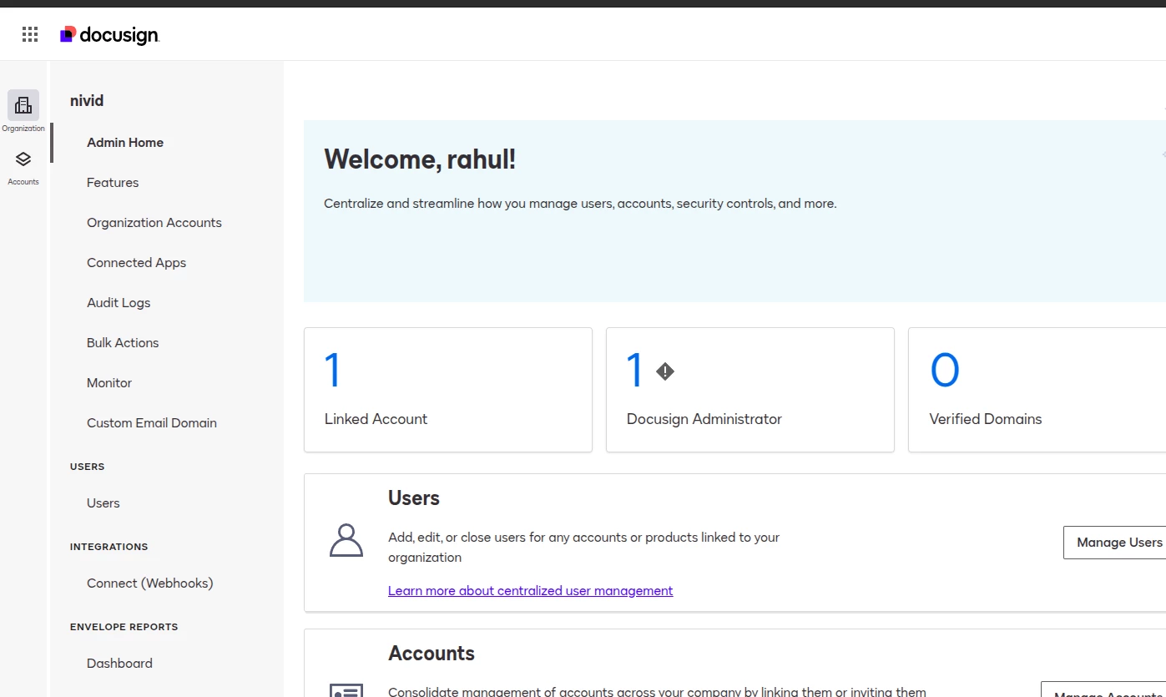Open Users under the USERS section
1166x697 pixels.
[x=103, y=503]
